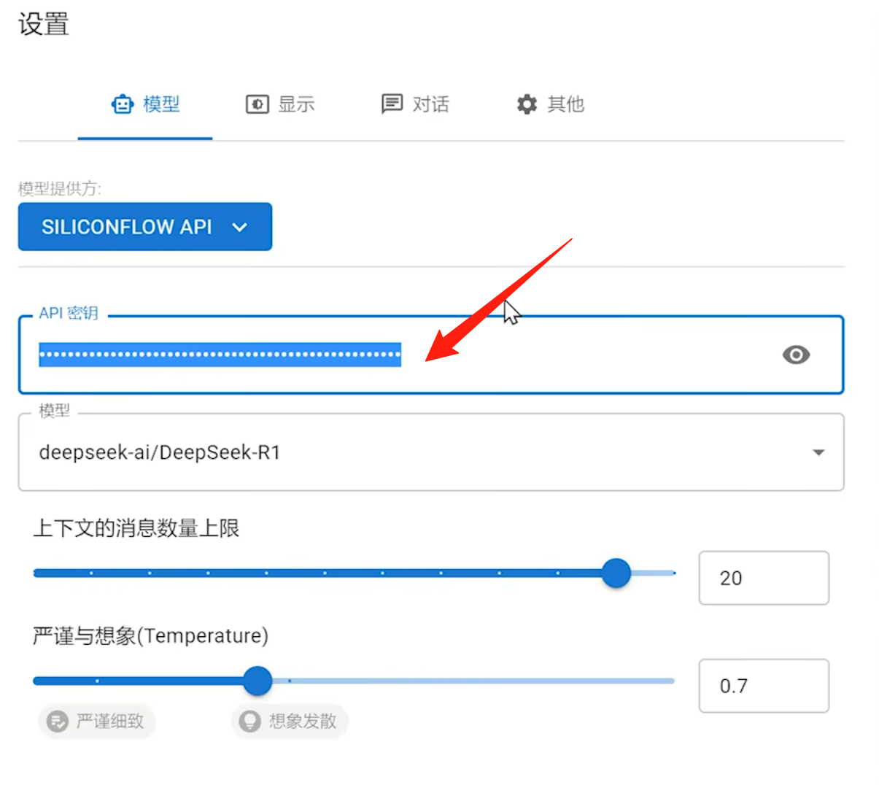Viewport: 879px width, 785px height.
Task: Click the chat bubble icon beside 对话
Action: point(392,104)
